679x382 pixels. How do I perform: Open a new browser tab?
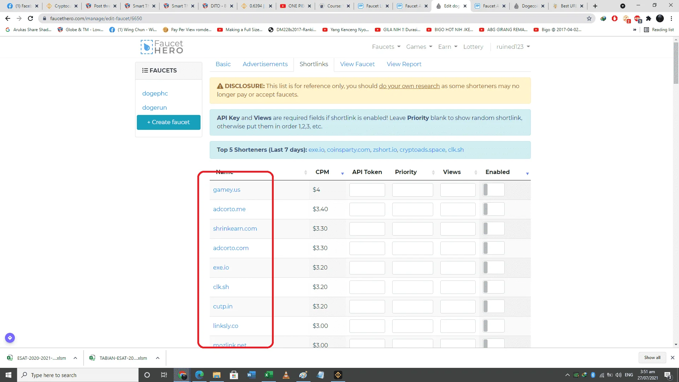(x=595, y=6)
